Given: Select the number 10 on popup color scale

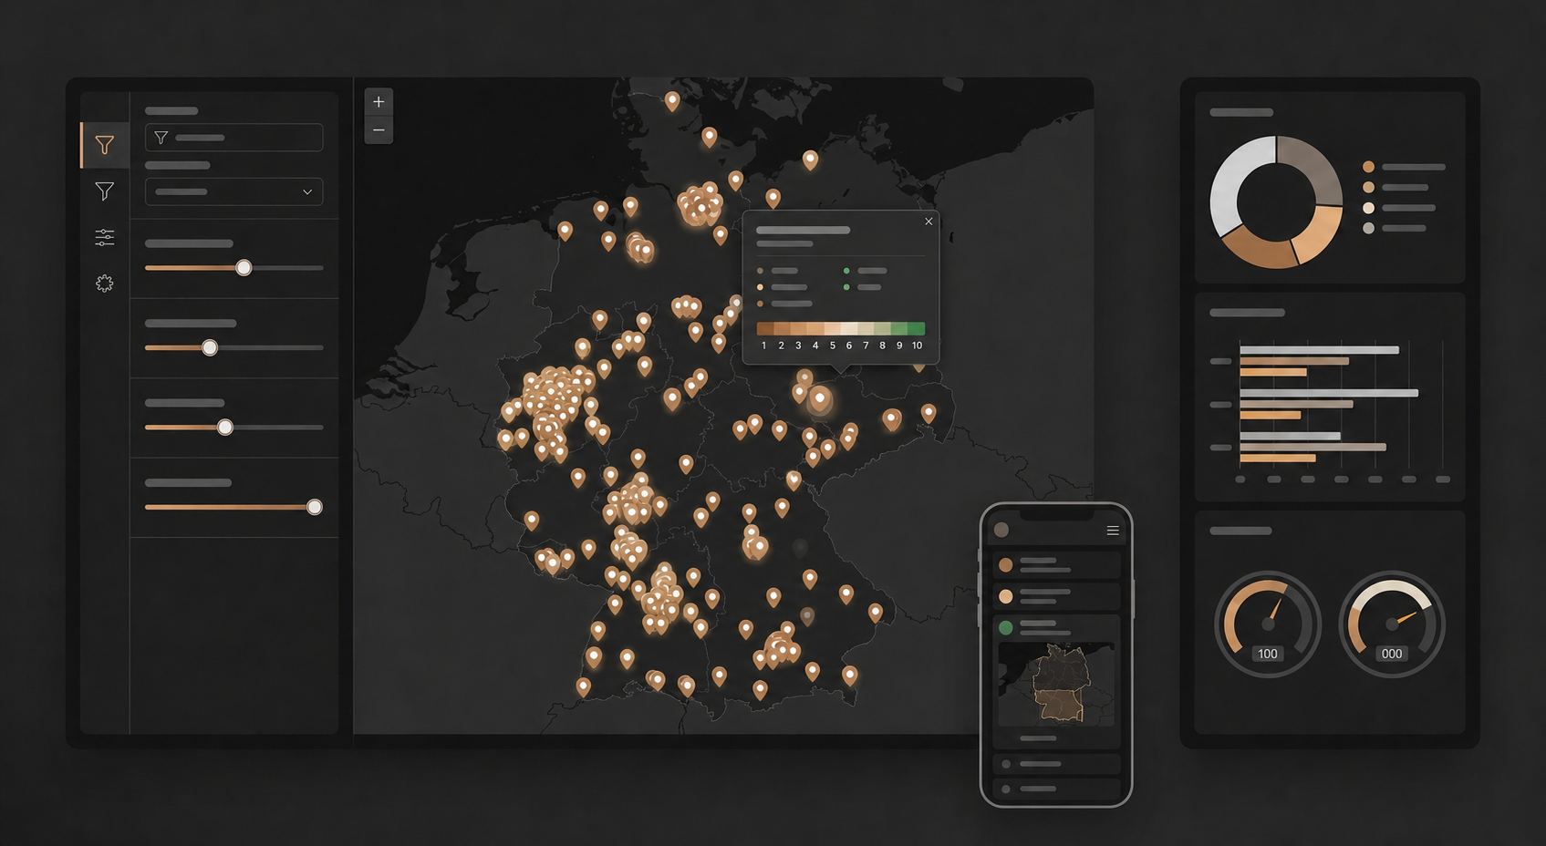Looking at the screenshot, I should [x=917, y=346].
